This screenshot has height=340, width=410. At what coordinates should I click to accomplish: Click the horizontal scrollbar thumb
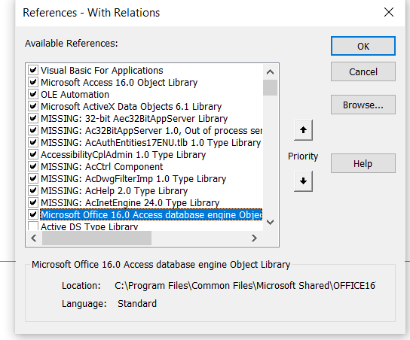coord(96,238)
